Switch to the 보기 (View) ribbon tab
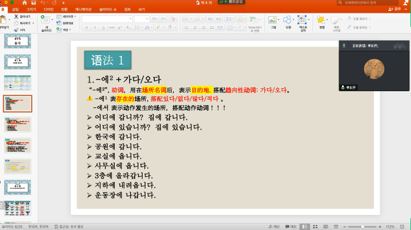The height and width of the screenshot is (230, 411). (142, 9)
